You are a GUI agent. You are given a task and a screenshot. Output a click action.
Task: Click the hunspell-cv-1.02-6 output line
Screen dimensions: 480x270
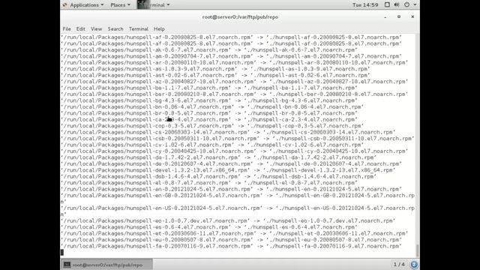(212, 145)
